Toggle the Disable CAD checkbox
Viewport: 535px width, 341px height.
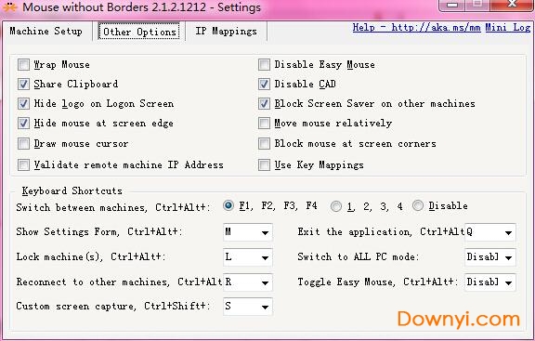coord(264,84)
